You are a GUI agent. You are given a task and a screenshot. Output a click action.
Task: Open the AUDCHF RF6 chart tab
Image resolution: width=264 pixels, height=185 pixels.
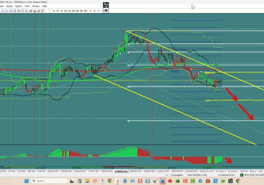click(163, 171)
